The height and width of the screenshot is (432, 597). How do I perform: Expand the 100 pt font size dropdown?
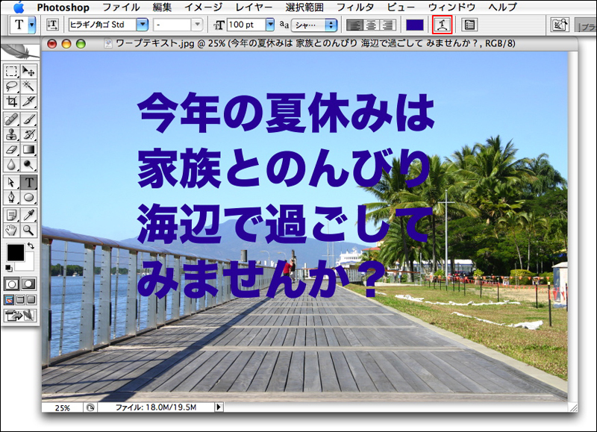coord(269,25)
